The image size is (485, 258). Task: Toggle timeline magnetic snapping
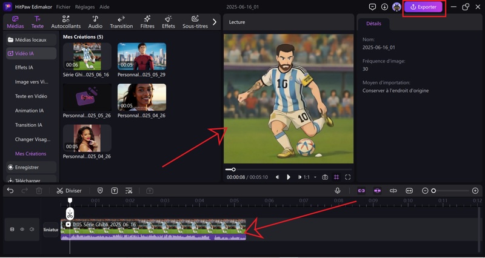pos(377,191)
